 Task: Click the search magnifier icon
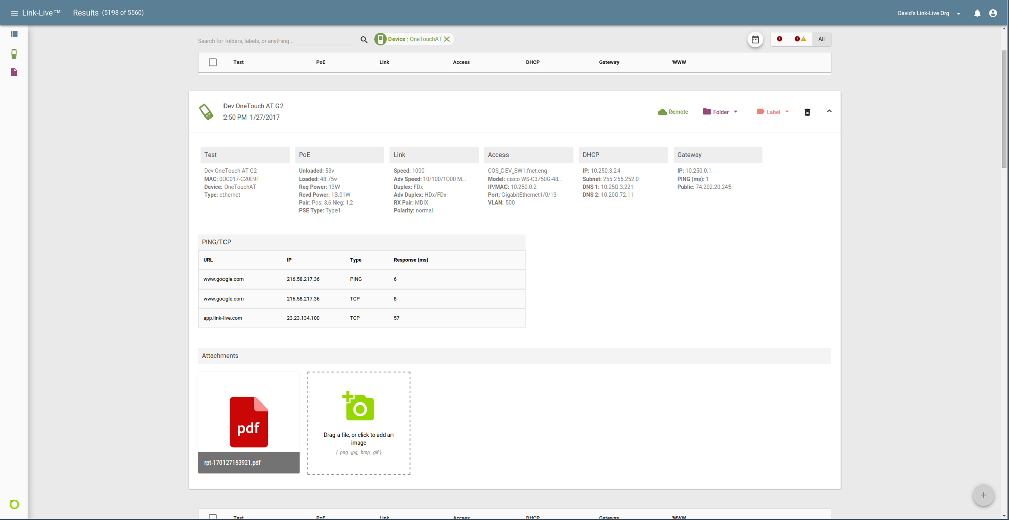point(364,40)
